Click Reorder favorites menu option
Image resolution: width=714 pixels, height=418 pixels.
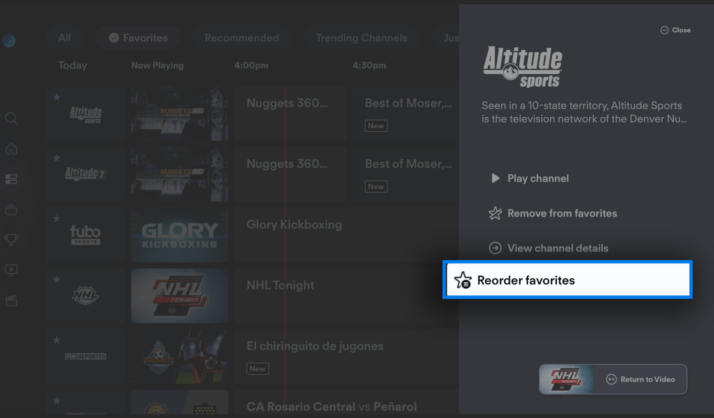[x=567, y=280]
